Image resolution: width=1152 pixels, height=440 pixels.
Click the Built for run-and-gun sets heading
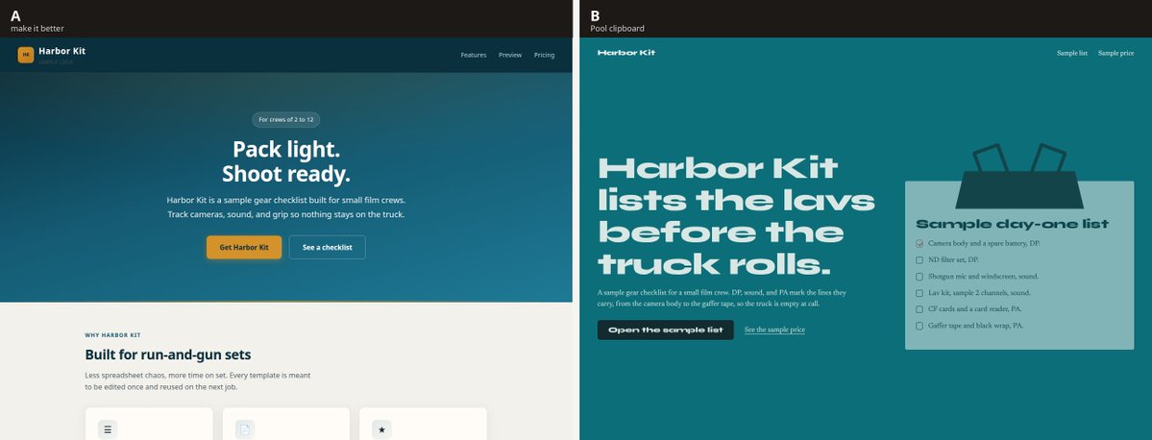pyautogui.click(x=168, y=354)
